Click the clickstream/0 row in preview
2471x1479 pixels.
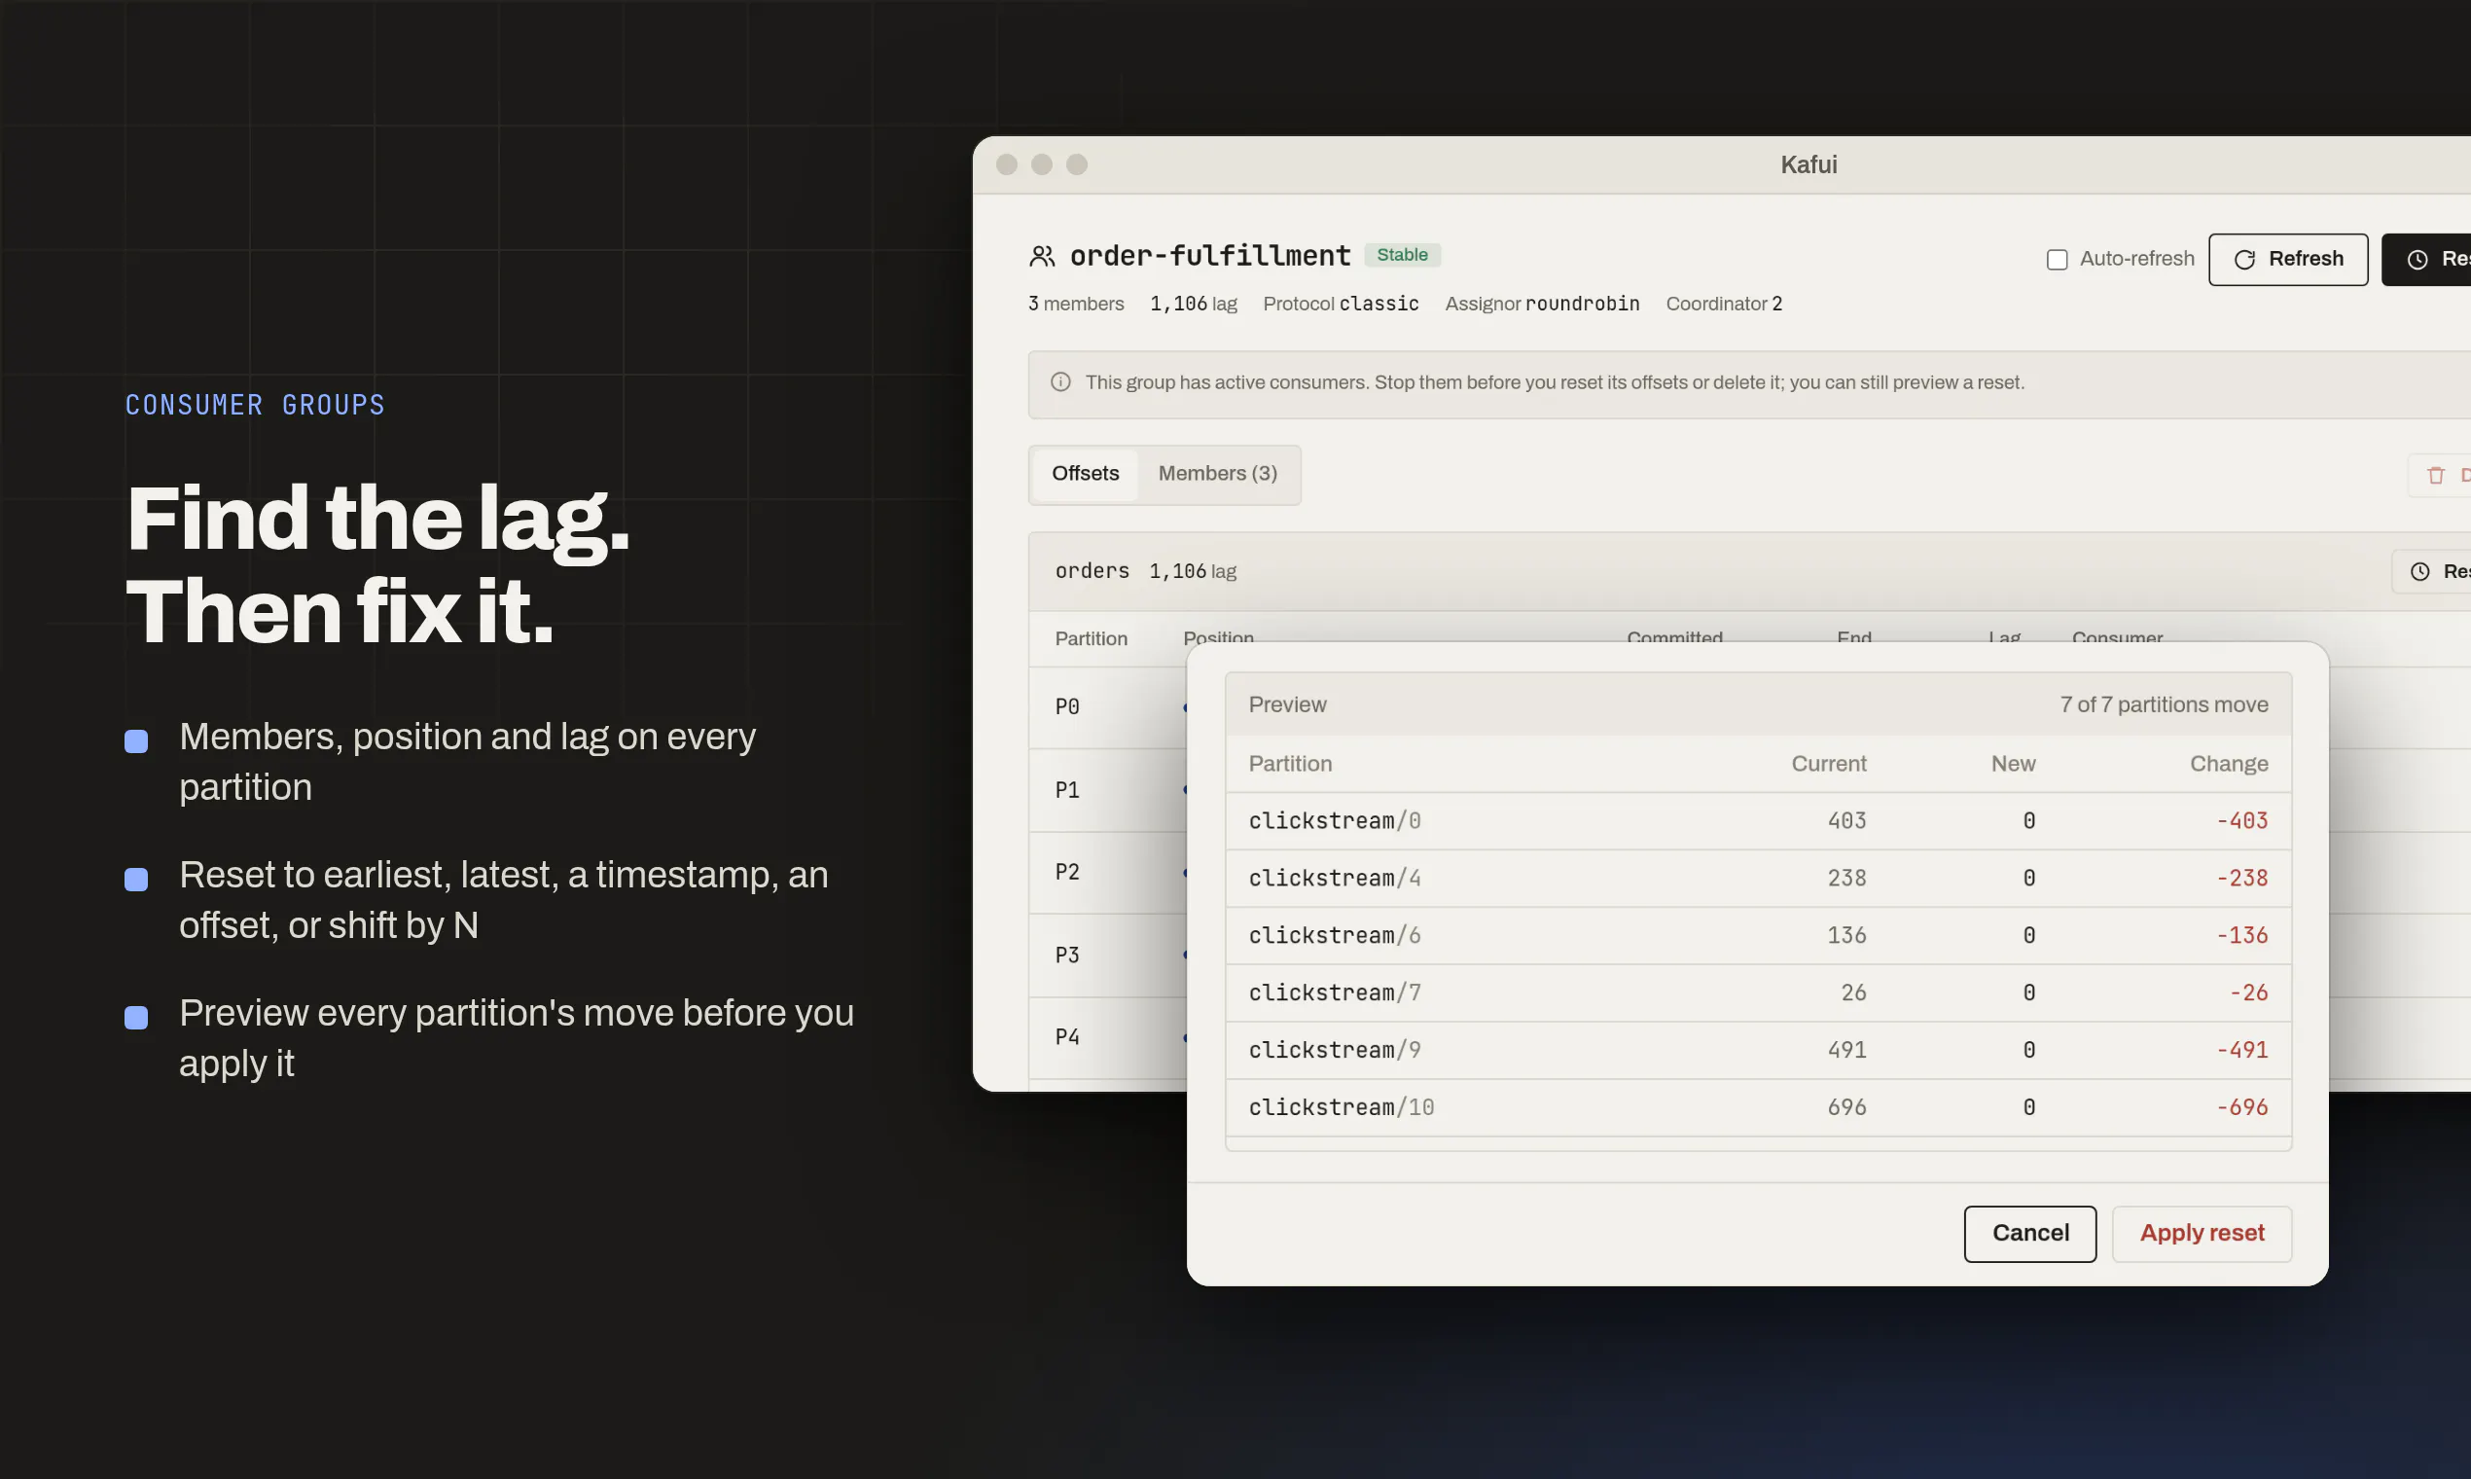[1758, 821]
